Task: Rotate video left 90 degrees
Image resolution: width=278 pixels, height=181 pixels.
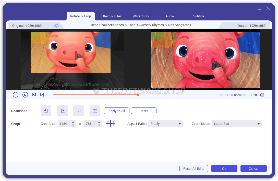Action: click(46, 111)
